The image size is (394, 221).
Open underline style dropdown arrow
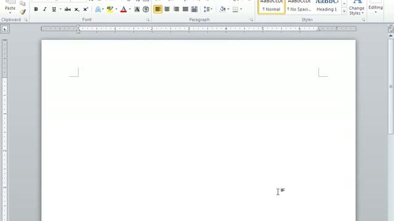tap(60, 9)
